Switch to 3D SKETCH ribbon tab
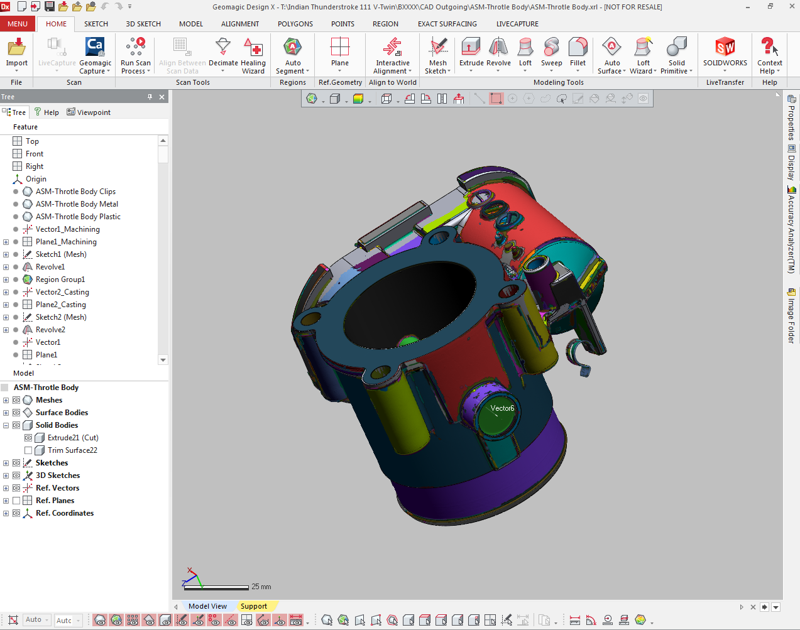The height and width of the screenshot is (630, 800). pyautogui.click(x=143, y=24)
